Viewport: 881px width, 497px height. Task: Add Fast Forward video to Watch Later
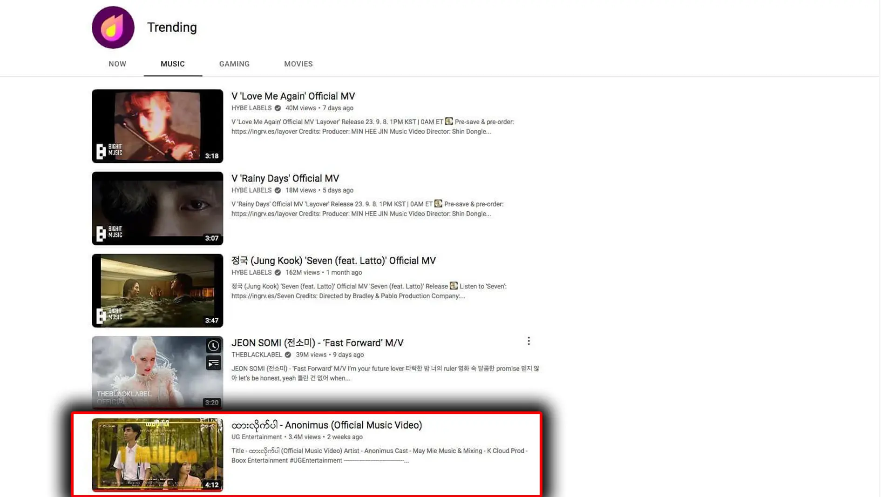[213, 346]
